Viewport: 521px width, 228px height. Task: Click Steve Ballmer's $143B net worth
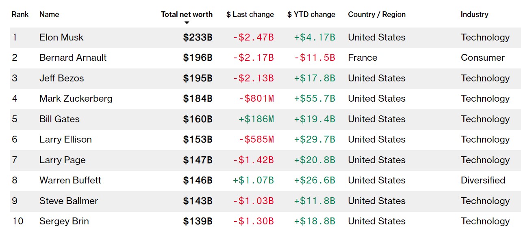click(x=198, y=201)
